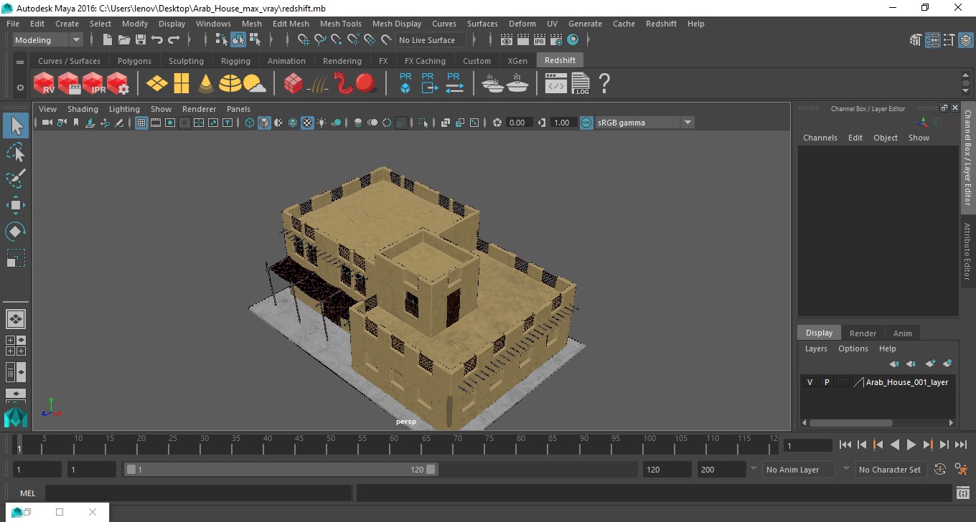Viewport: 976px width, 522px height.
Task: Toggle visibility V of Arab_House_001_layer
Action: pyautogui.click(x=810, y=382)
